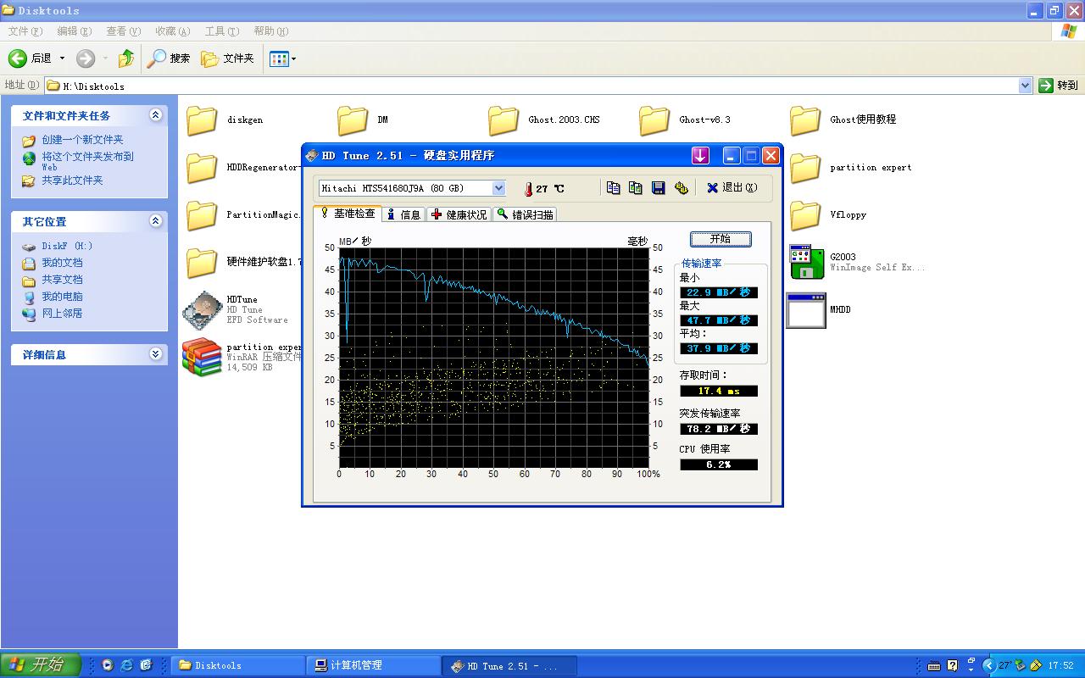
Task: Click the 我的电脑 link in sidebar
Action: click(x=62, y=297)
